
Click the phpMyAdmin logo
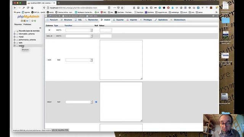(28, 16)
